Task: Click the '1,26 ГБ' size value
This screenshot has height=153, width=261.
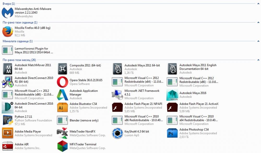Action: 129,73
